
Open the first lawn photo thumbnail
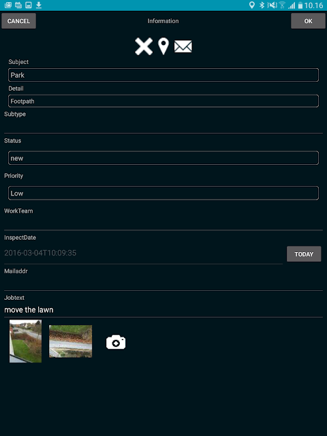[x=26, y=341]
